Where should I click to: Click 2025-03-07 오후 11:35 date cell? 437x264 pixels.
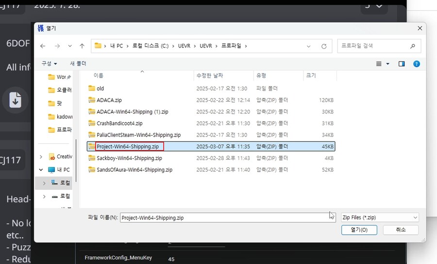pyautogui.click(x=223, y=146)
